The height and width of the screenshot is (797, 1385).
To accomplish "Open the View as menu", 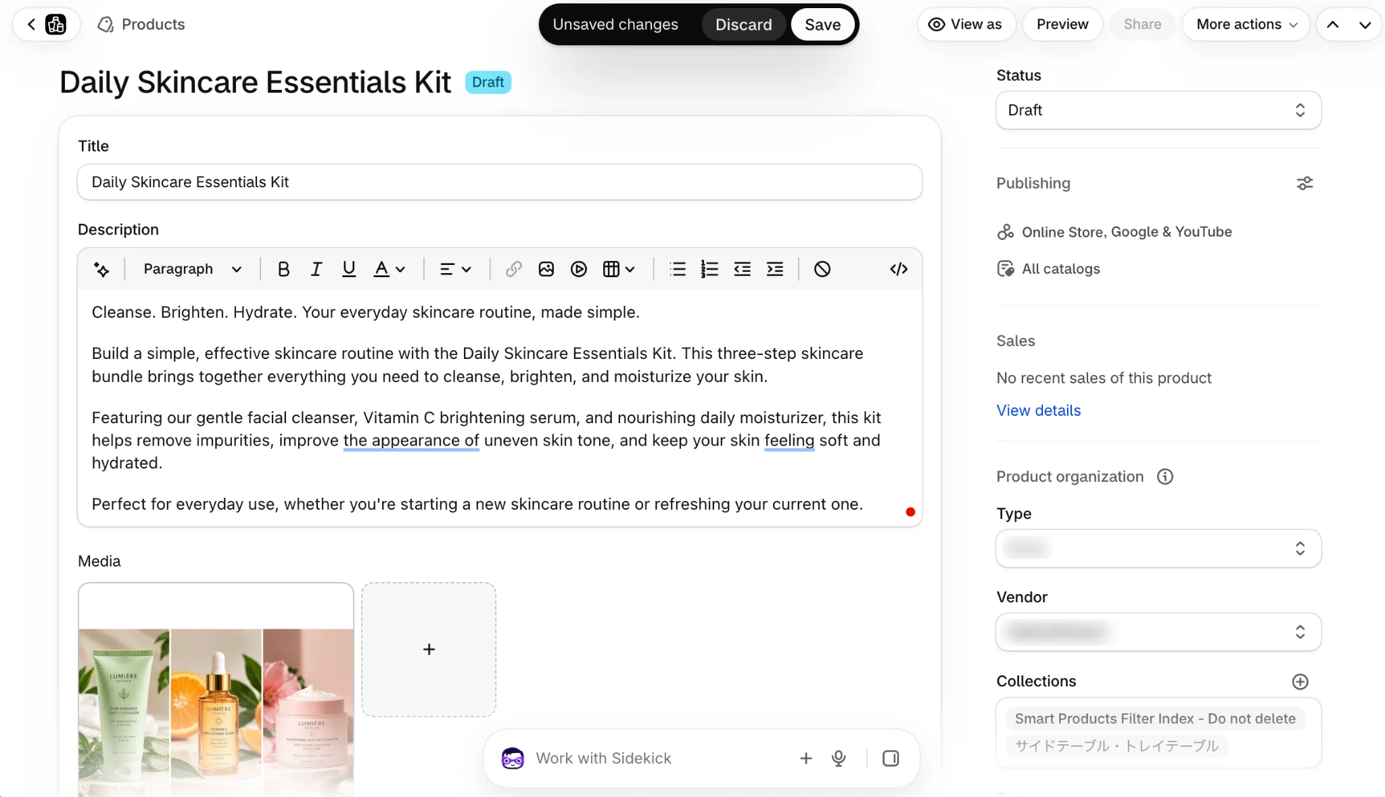I will click(x=966, y=24).
